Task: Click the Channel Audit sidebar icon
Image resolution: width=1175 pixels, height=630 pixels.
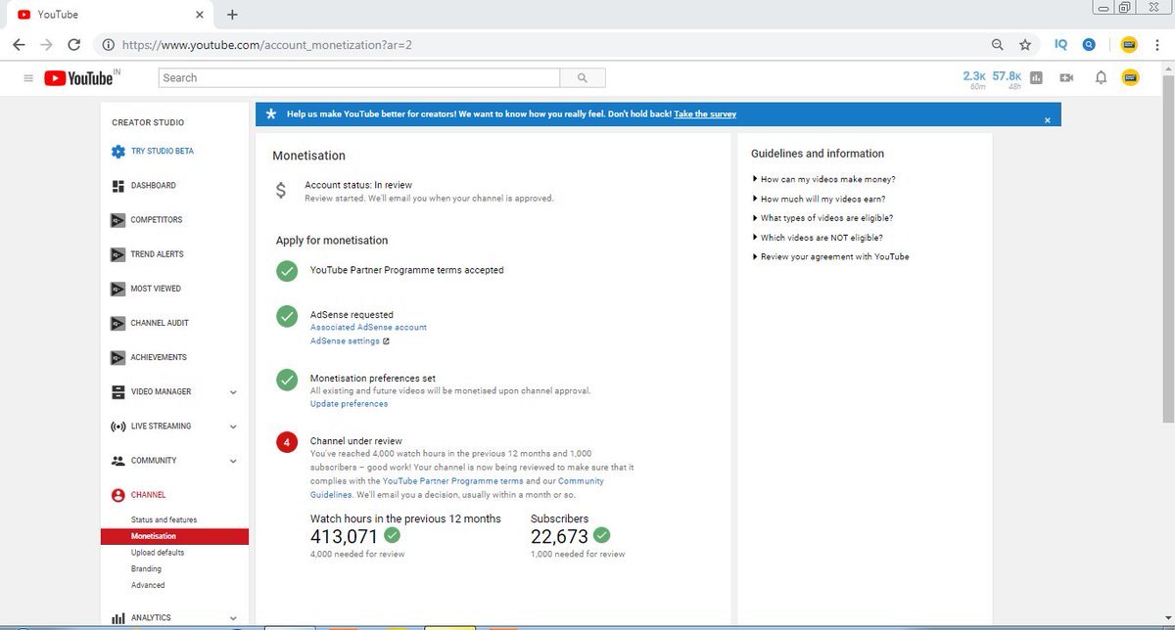Action: [117, 323]
